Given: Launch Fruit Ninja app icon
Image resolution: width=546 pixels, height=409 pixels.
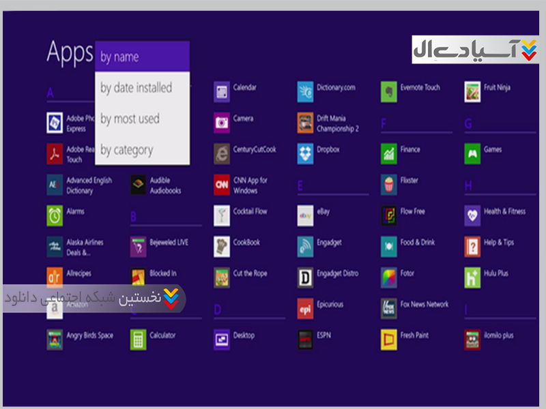Looking at the screenshot, I should click(472, 91).
